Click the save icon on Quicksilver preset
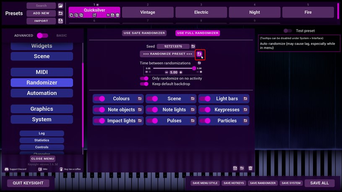Viewport: 342px width, 192px height. 112,15
